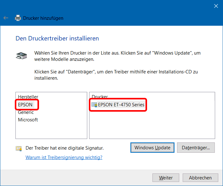Select Generic in the Hersteller list
This screenshot has width=223, height=186.
[x=26, y=112]
